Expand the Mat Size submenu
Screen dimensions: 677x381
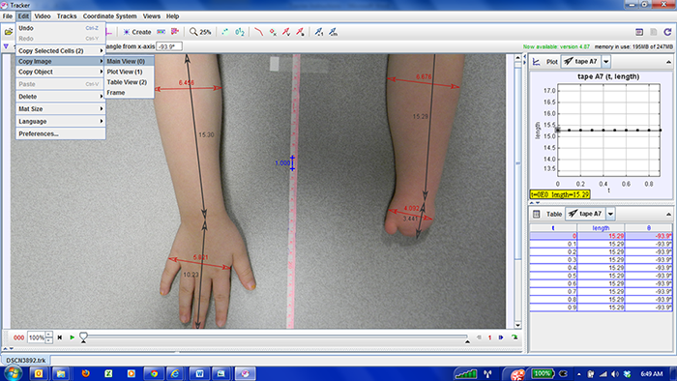click(x=60, y=108)
